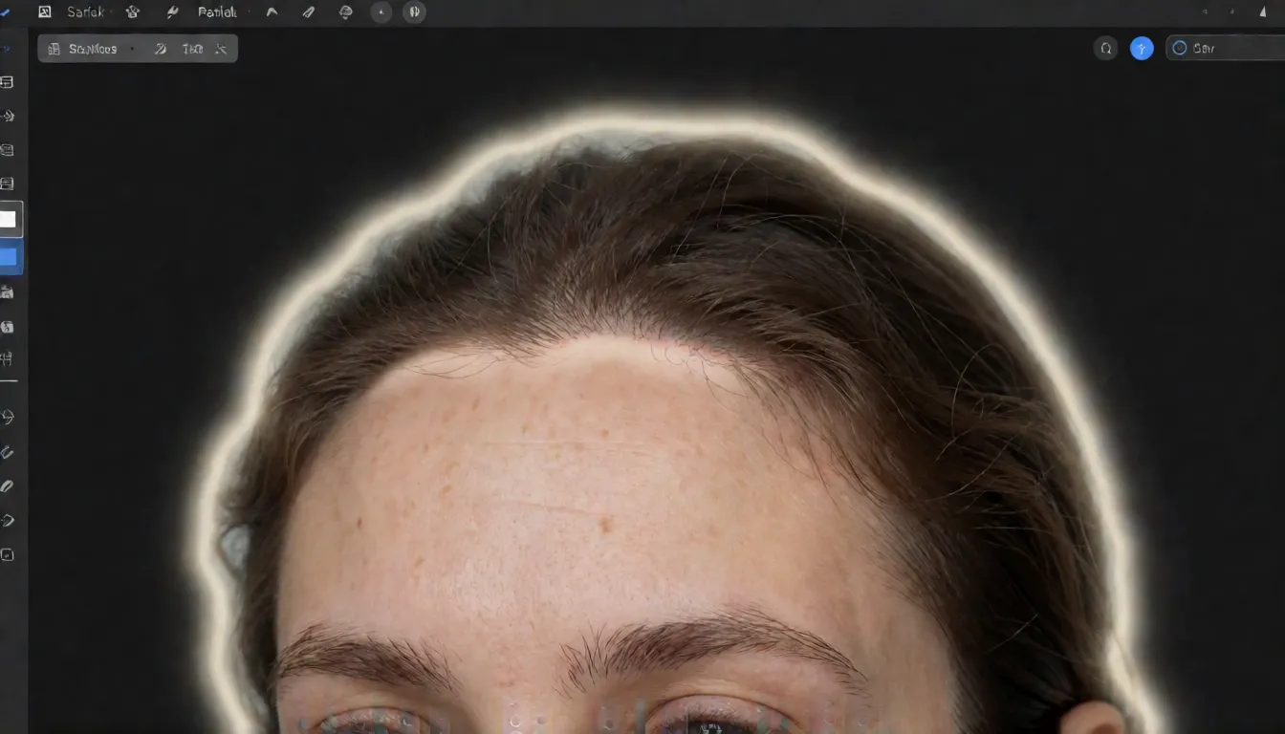Screen dimensions: 1285x734
Task: Click into the search field at top right
Action: (1225, 48)
